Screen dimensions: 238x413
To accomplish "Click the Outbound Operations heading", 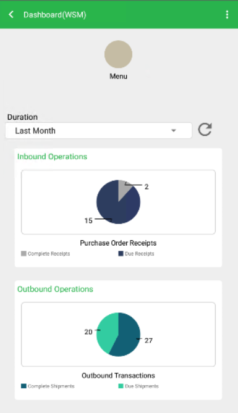I will click(55, 289).
